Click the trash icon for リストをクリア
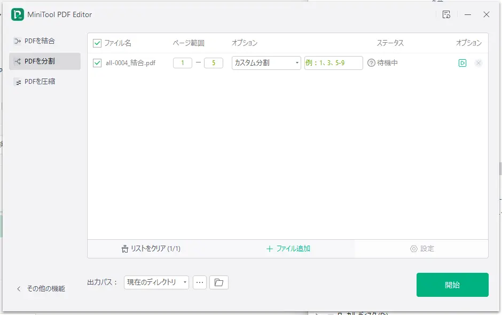 coord(125,249)
